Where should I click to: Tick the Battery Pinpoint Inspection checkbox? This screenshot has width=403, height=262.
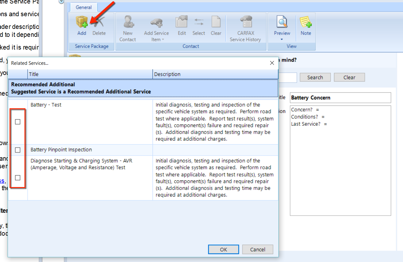click(18, 150)
